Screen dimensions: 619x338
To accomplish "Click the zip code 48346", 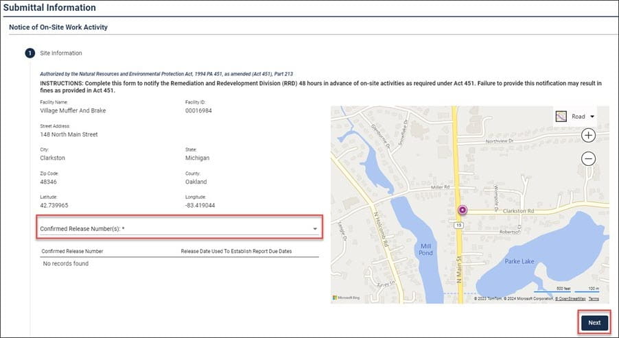I will [48, 182].
